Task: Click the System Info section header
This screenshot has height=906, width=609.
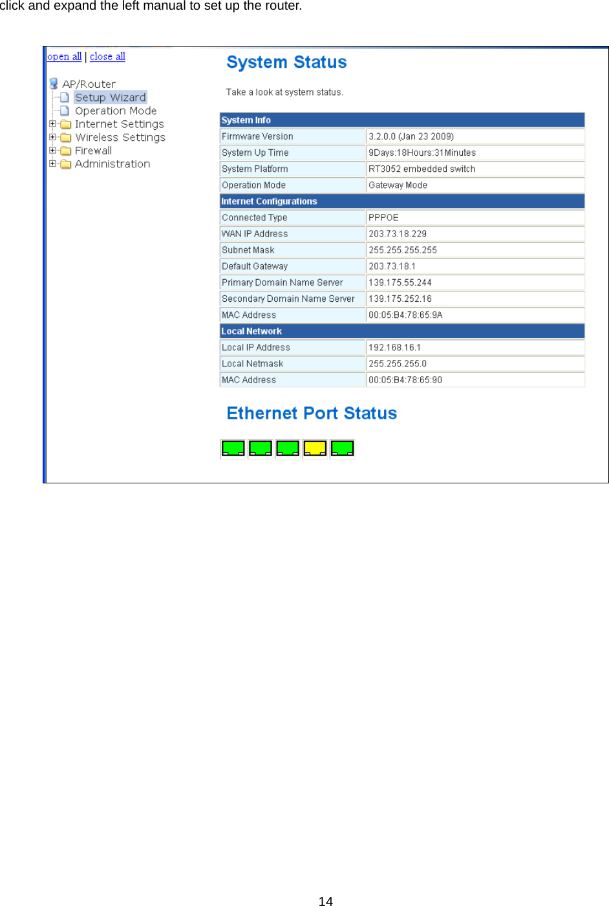Action: point(402,120)
